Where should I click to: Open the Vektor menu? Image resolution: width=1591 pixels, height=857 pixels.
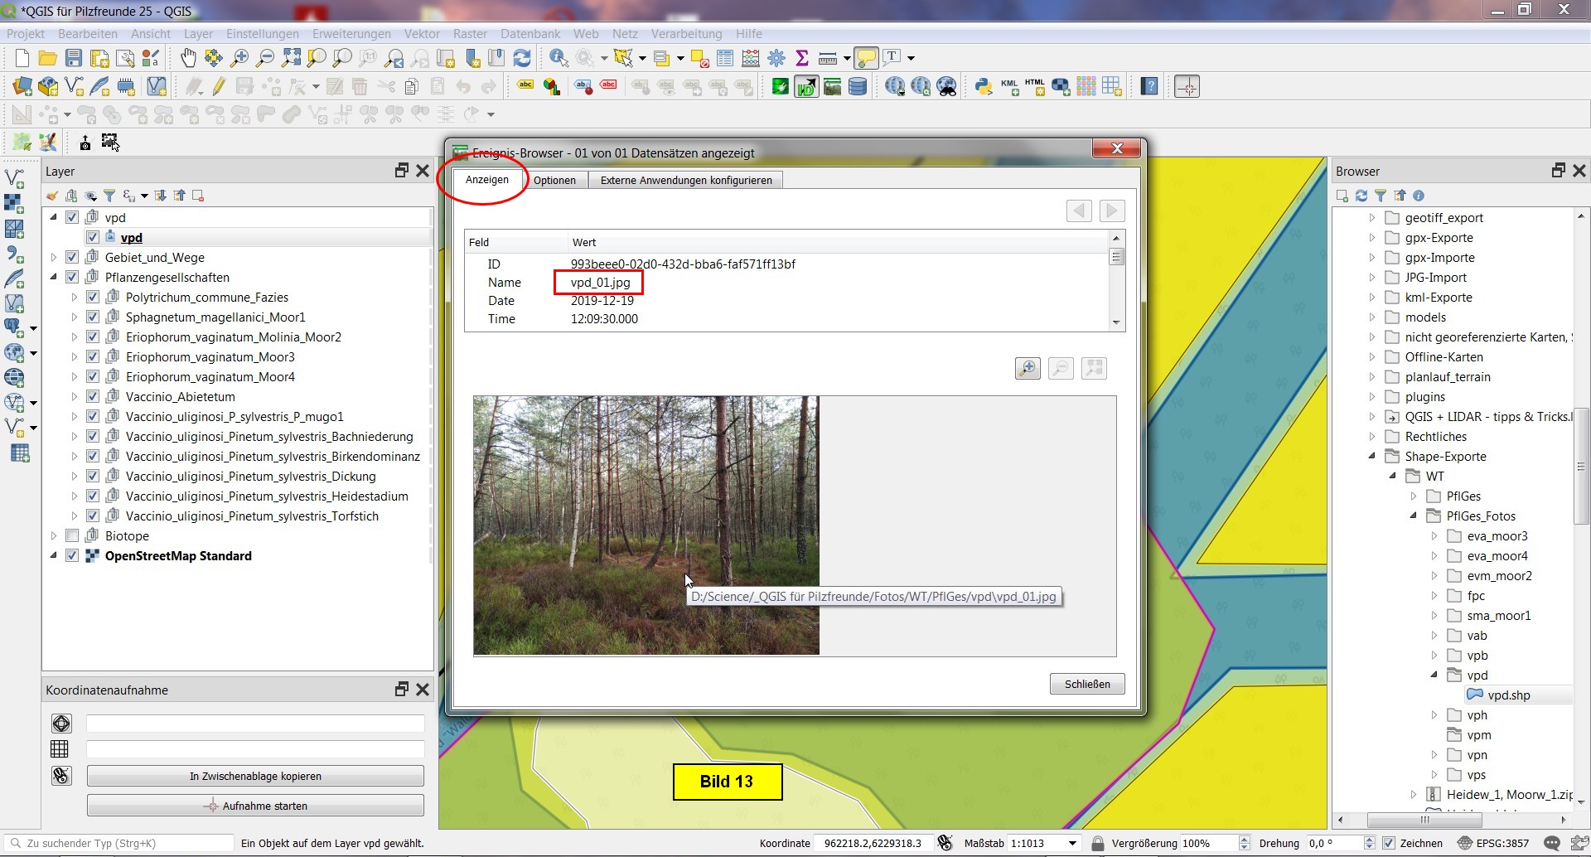421,34
